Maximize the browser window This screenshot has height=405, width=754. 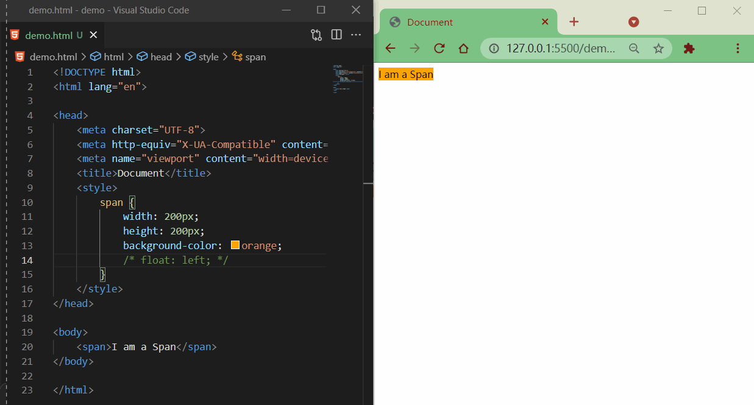click(702, 10)
